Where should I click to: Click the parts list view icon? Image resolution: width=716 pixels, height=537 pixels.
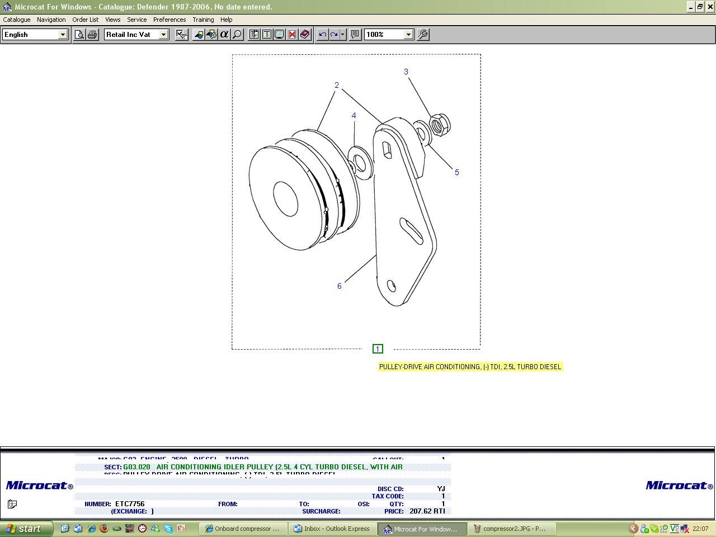(x=254, y=35)
